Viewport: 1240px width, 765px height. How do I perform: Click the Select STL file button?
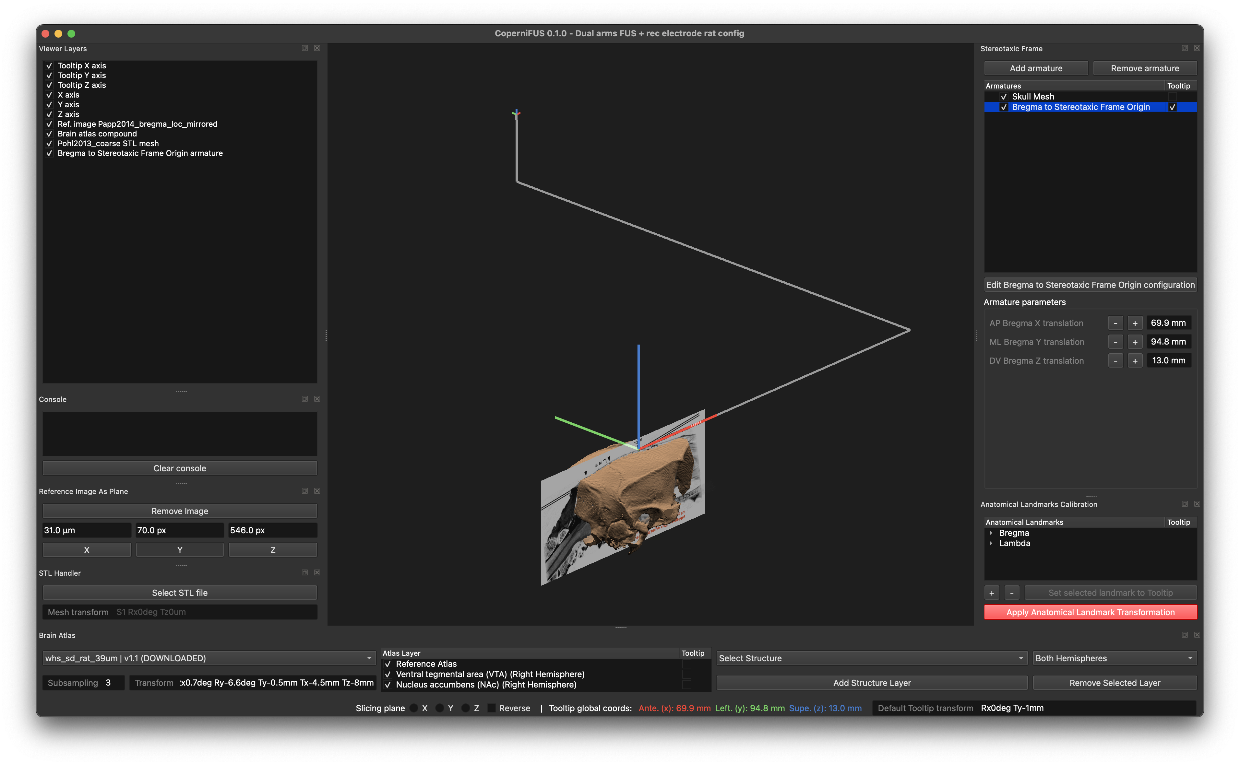click(180, 593)
